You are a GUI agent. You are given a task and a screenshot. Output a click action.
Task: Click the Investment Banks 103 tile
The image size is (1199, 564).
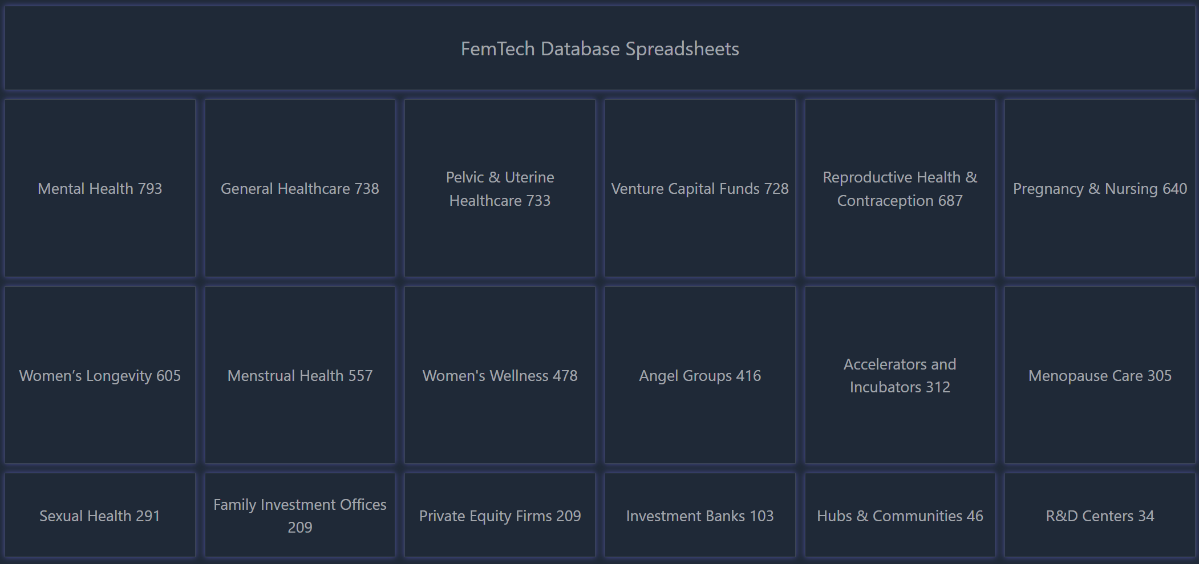click(x=700, y=516)
